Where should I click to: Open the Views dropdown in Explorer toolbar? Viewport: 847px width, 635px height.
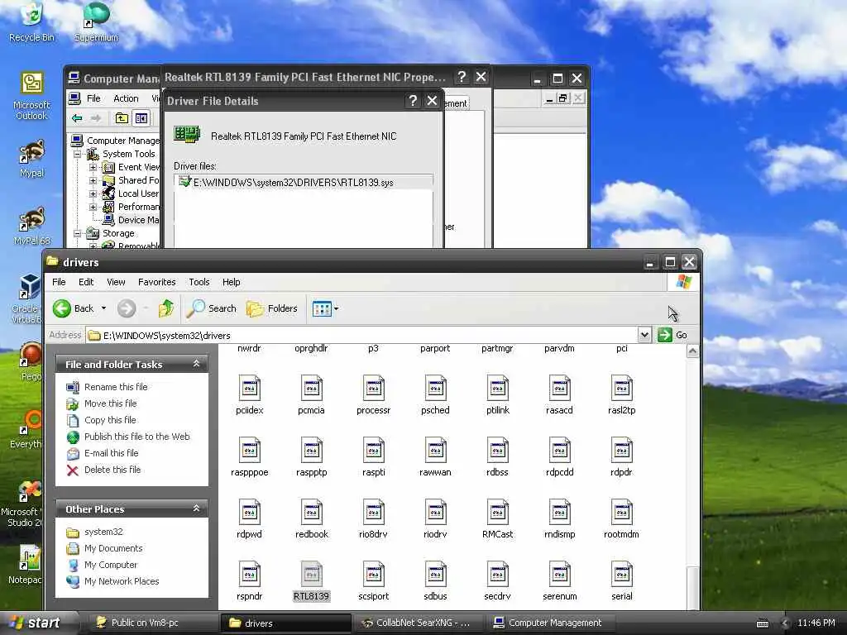coord(325,308)
